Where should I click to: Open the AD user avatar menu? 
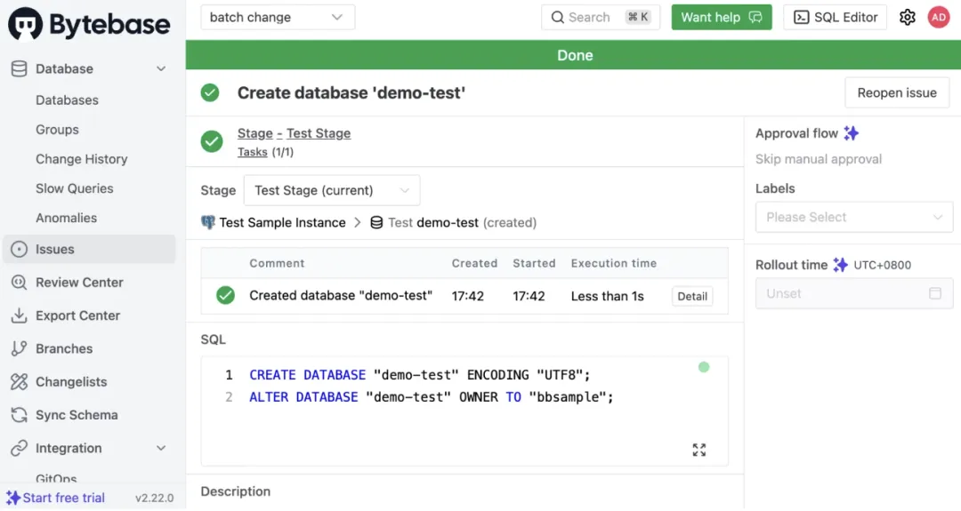tap(938, 17)
